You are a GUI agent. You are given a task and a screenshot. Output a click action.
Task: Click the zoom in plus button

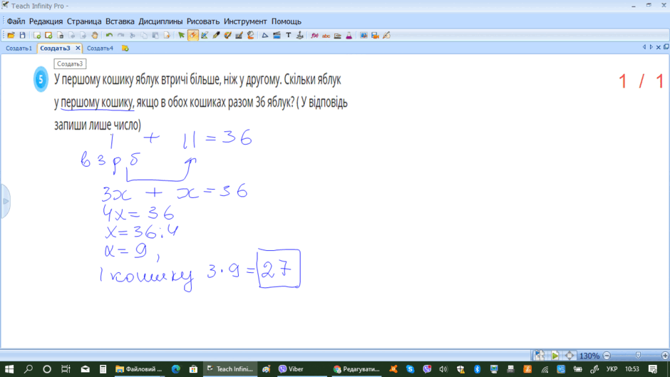pos(665,356)
